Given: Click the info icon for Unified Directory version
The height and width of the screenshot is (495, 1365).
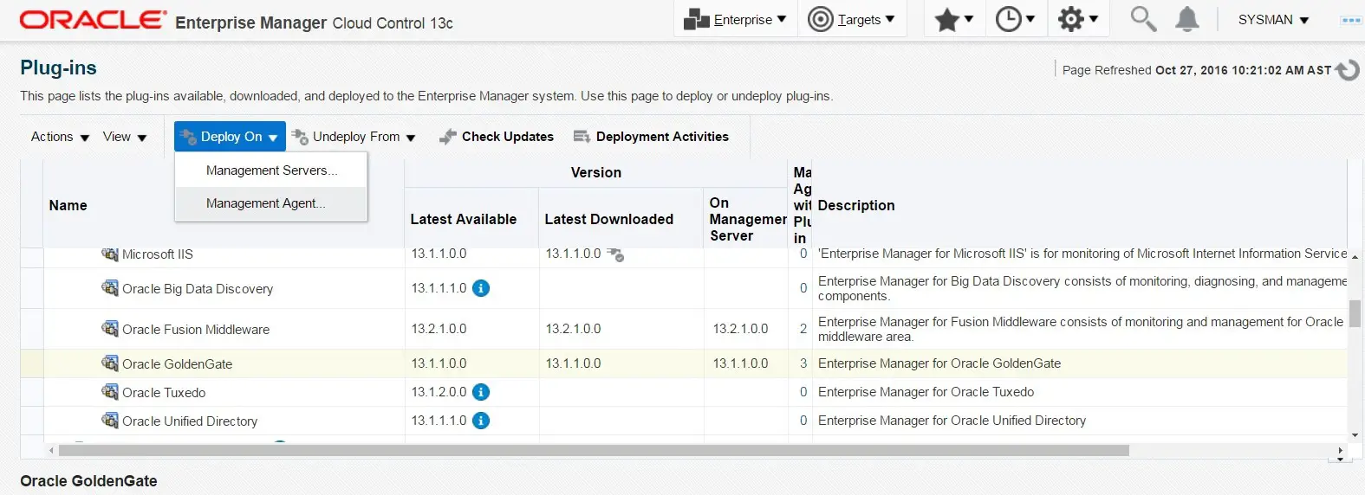Looking at the screenshot, I should coord(481,421).
